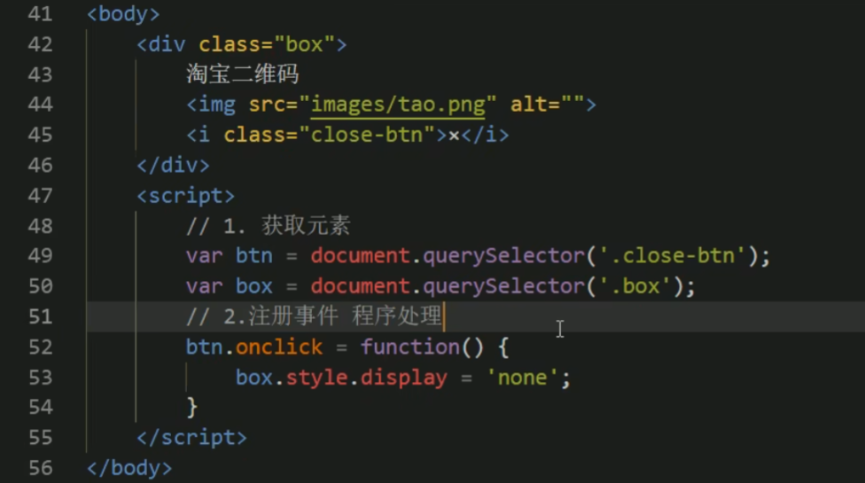Viewport: 865px width, 483px height.
Task: Click the '.box' selector string on line 50
Action: pos(635,286)
